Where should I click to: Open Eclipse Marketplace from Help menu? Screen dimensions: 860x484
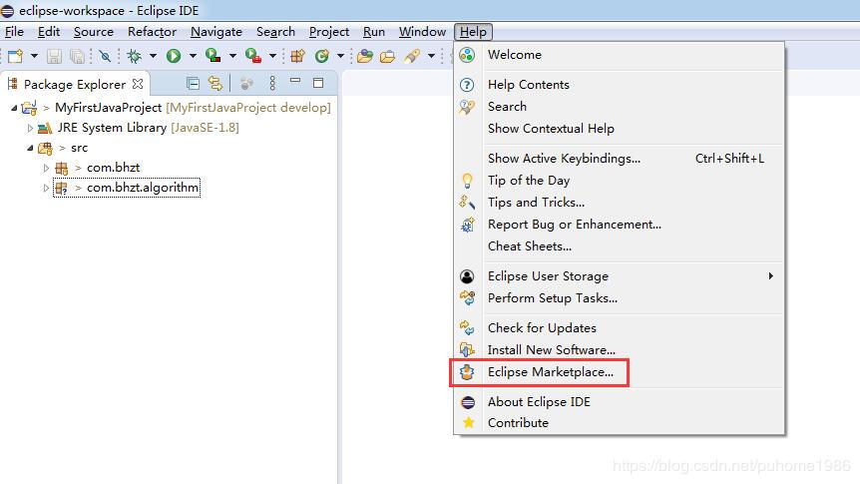pyautogui.click(x=620, y=372)
